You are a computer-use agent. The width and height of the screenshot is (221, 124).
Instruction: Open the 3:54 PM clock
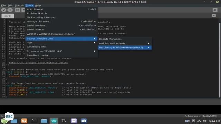click(214, 121)
